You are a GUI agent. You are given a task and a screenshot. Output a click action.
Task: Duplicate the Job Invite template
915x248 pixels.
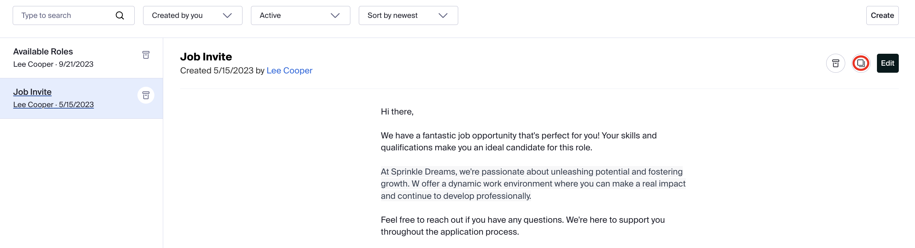coord(861,63)
